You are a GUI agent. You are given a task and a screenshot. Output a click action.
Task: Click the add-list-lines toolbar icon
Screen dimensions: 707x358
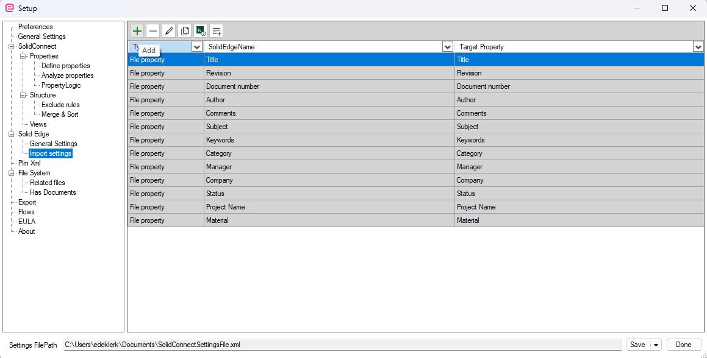[x=217, y=31]
